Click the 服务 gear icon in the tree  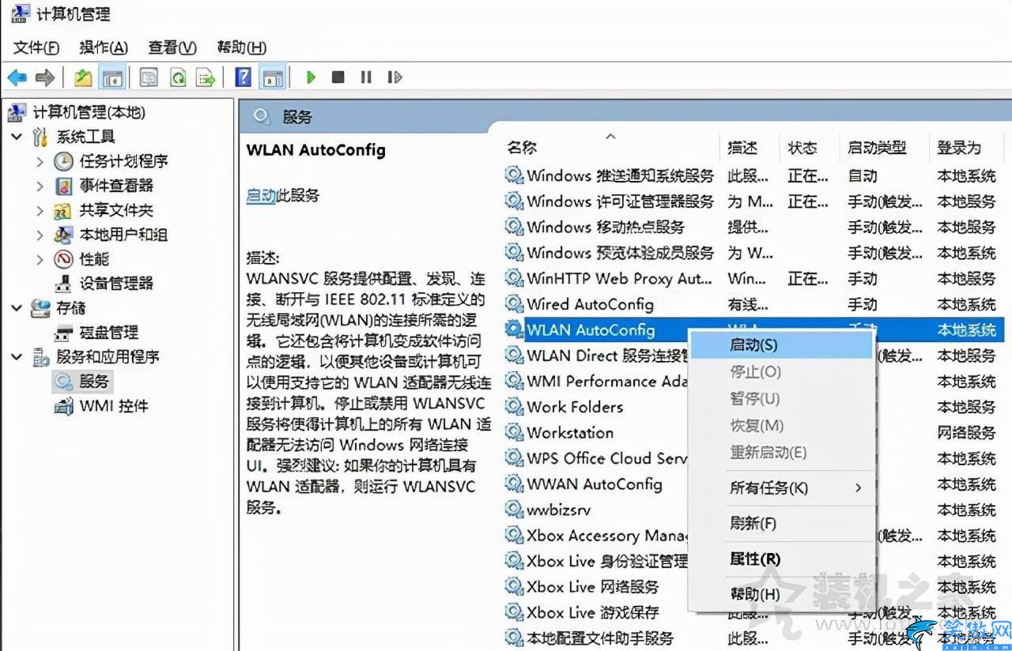tap(64, 382)
